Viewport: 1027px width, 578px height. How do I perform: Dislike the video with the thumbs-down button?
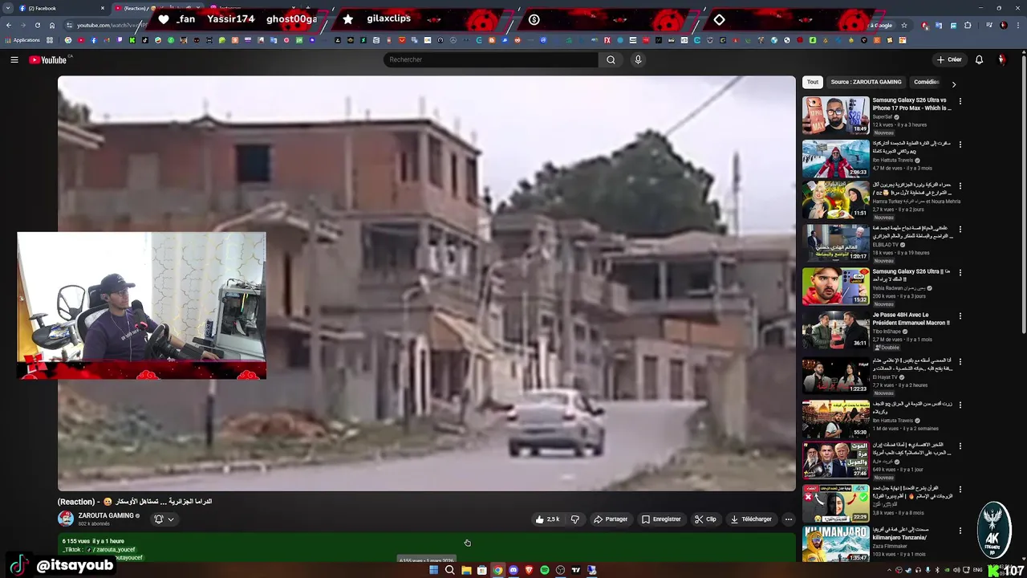[x=574, y=519]
